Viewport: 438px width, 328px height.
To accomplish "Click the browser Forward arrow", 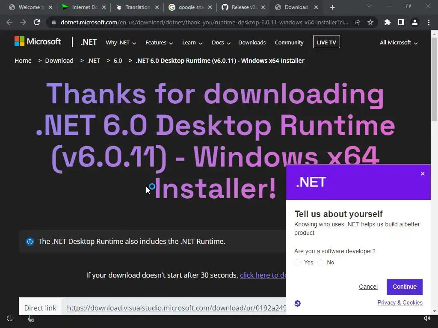I will coord(23,22).
